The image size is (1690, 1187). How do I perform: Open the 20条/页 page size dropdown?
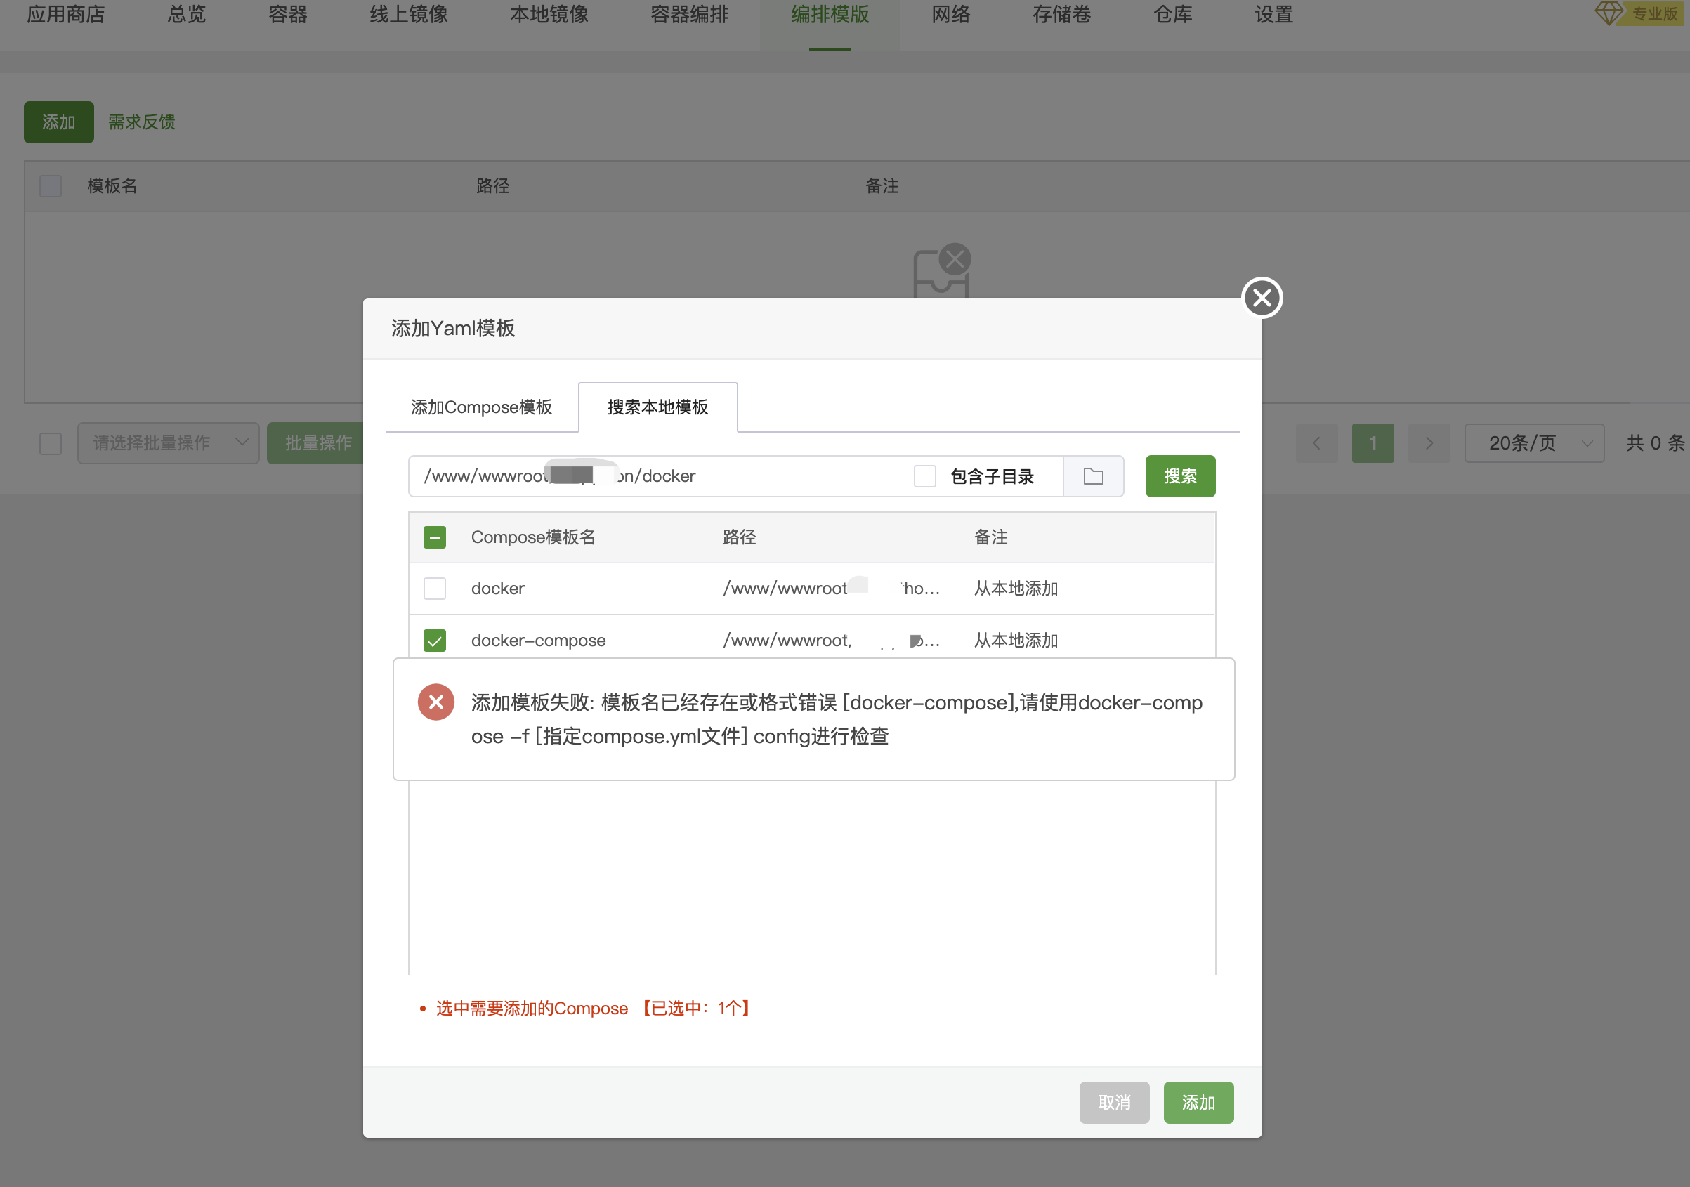1534,443
